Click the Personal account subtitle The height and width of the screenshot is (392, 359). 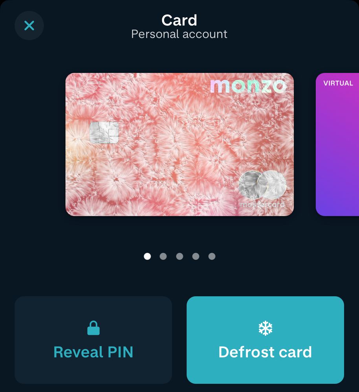pos(179,34)
